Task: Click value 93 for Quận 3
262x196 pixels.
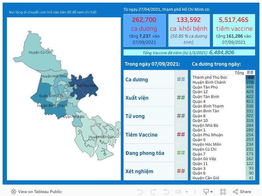Action: click(x=251, y=168)
